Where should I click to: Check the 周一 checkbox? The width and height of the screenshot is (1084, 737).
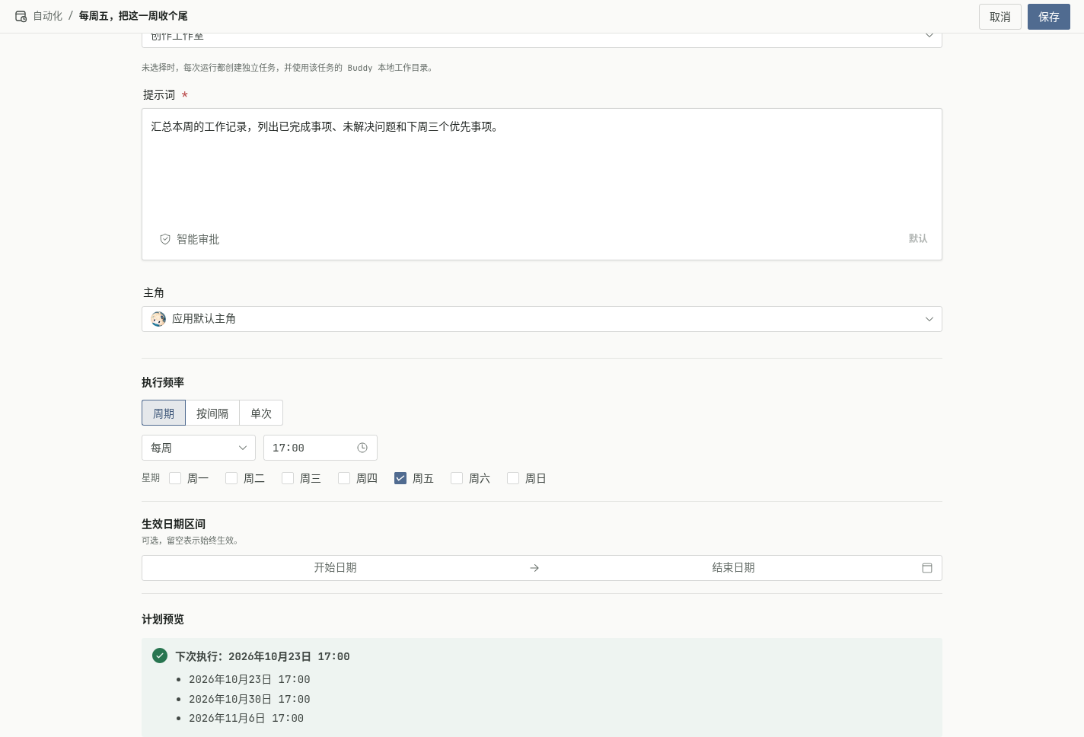coord(175,478)
